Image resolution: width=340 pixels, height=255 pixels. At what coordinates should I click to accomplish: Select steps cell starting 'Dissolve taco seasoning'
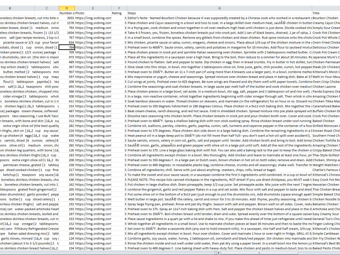click(219, 116)
